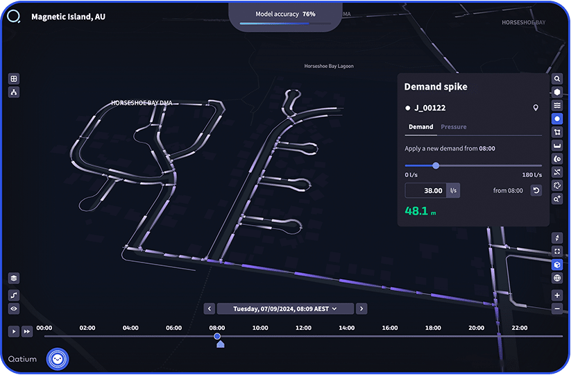Toggle the 3D cube view button
Viewport: 571px width, 375px height.
(557, 265)
